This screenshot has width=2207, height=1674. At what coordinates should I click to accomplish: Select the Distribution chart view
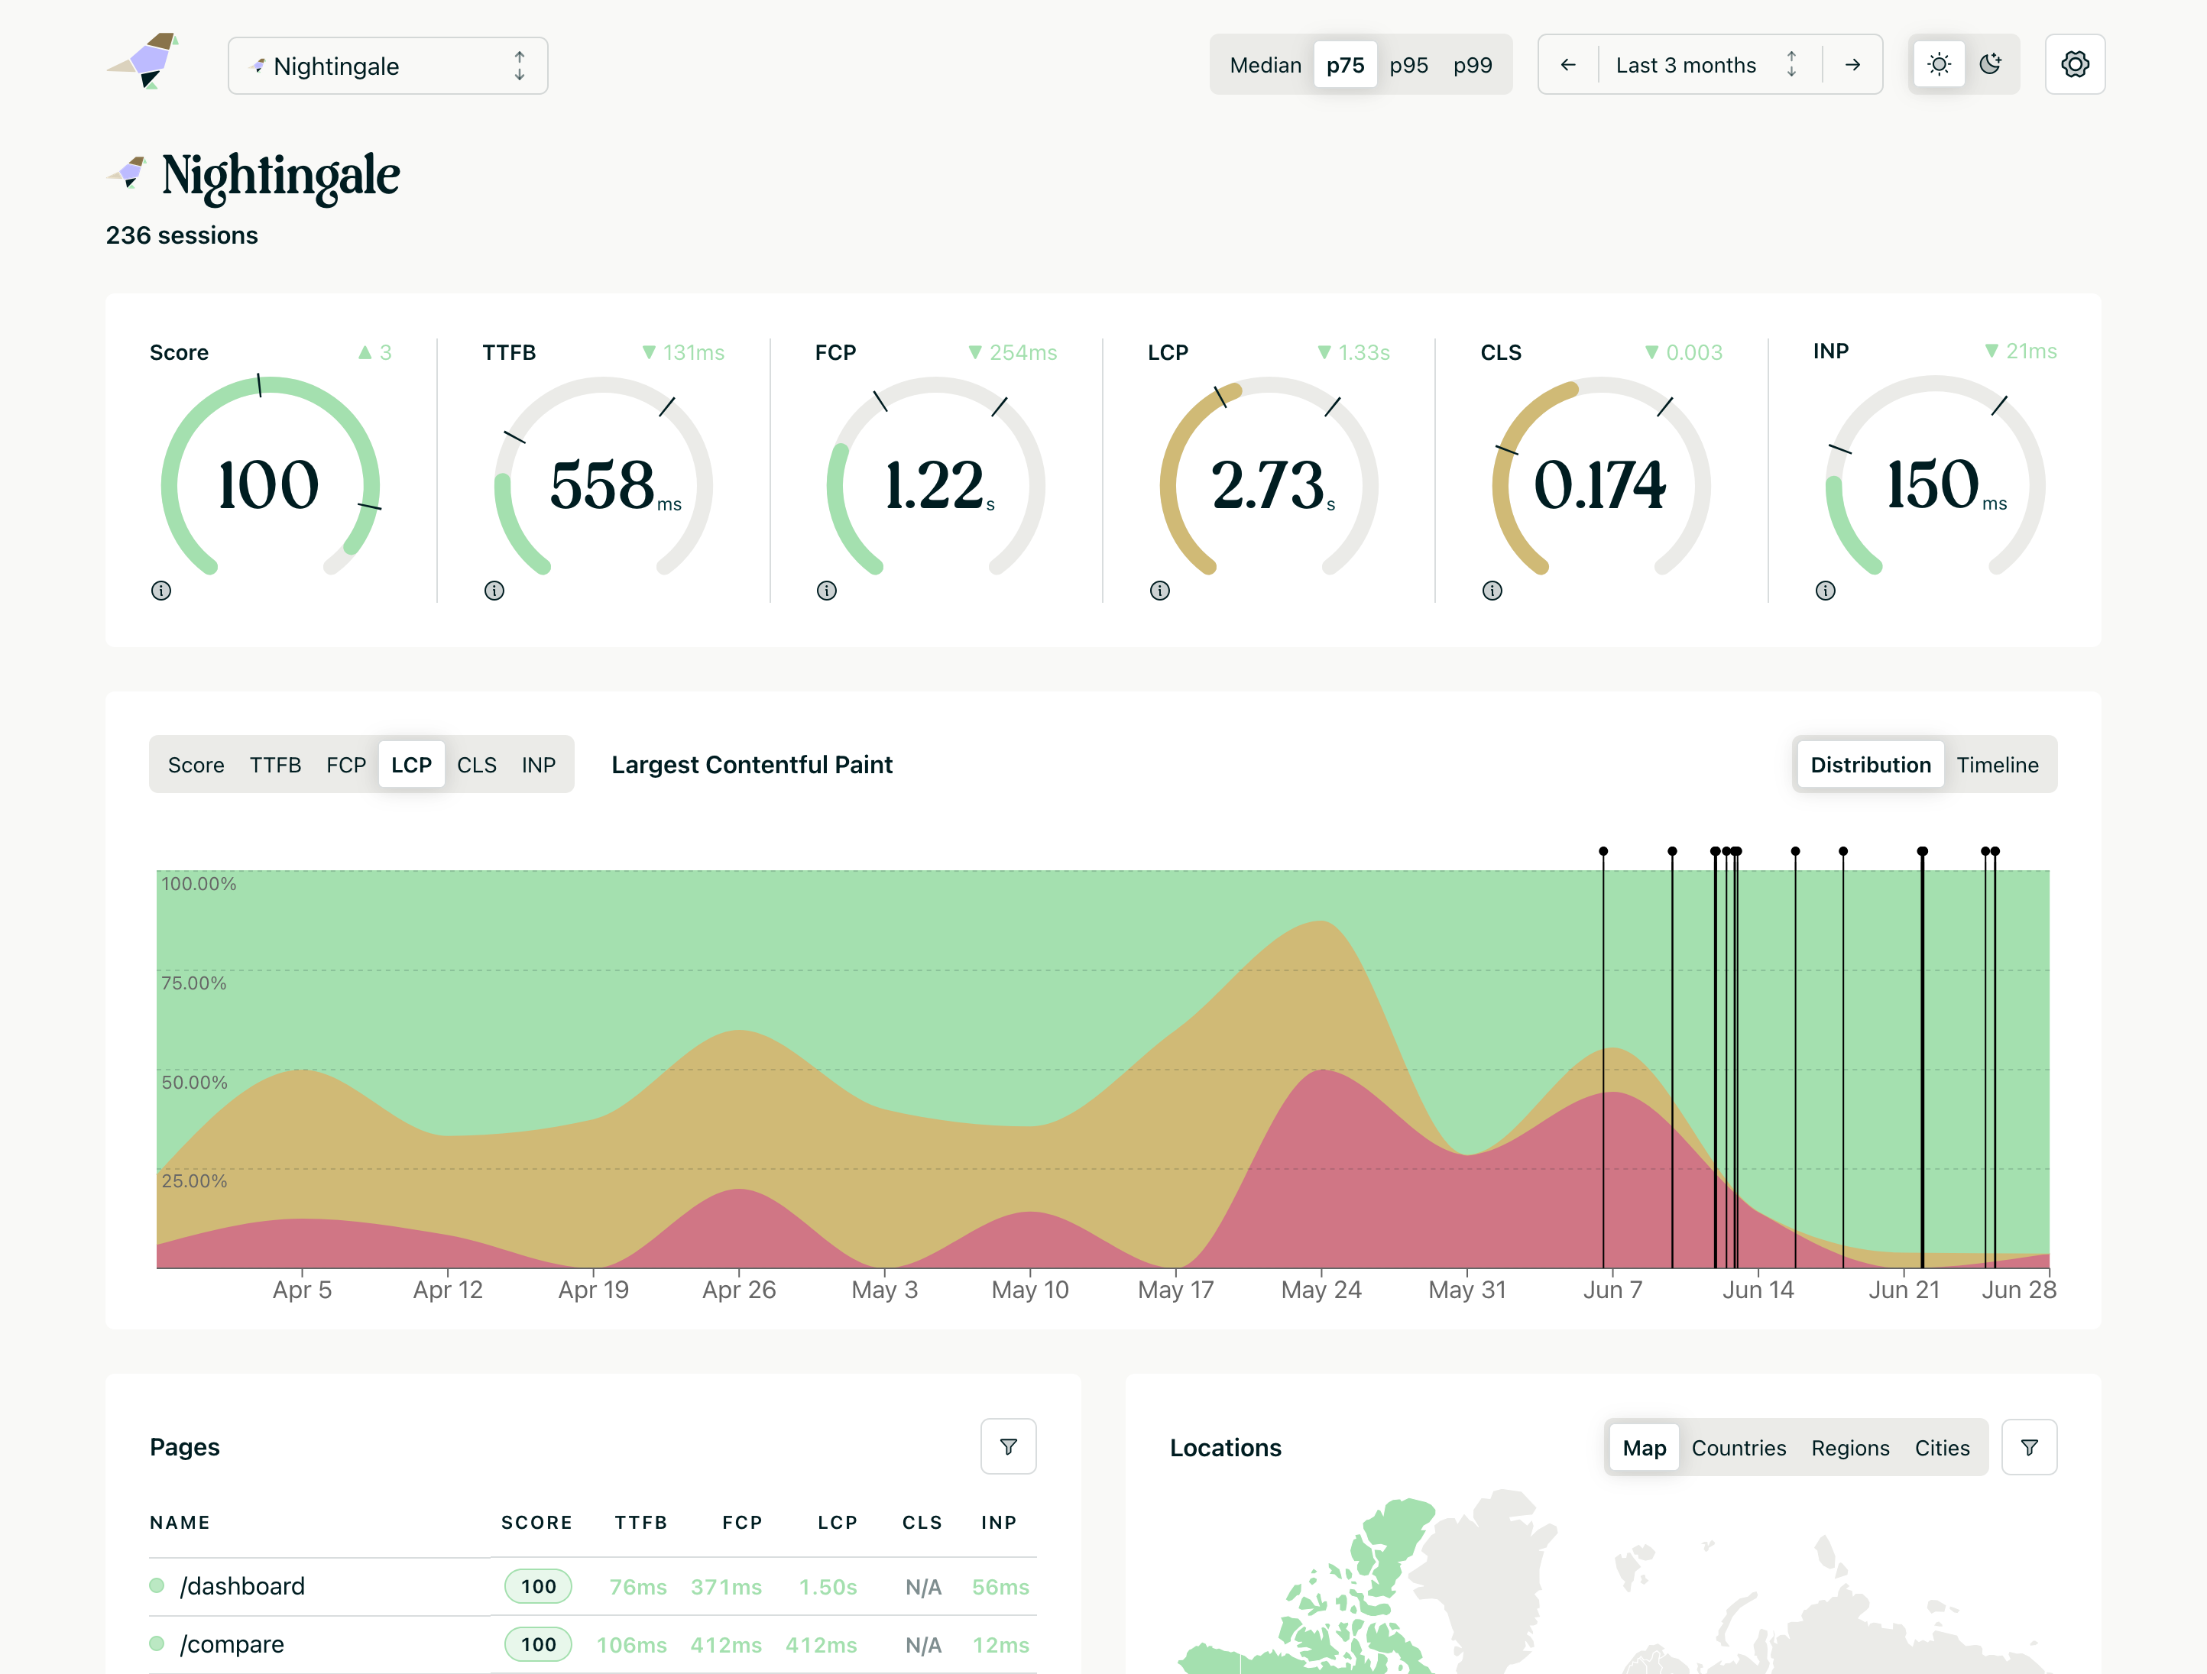1871,765
